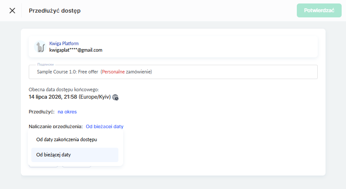
Task: Click the first partially hidden button below dropdown
Action: 44,166
